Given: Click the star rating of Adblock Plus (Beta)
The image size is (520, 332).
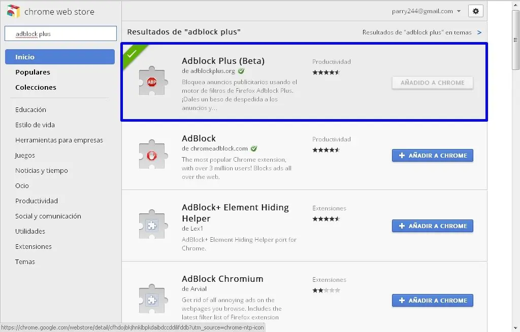Looking at the screenshot, I should pos(327,72).
